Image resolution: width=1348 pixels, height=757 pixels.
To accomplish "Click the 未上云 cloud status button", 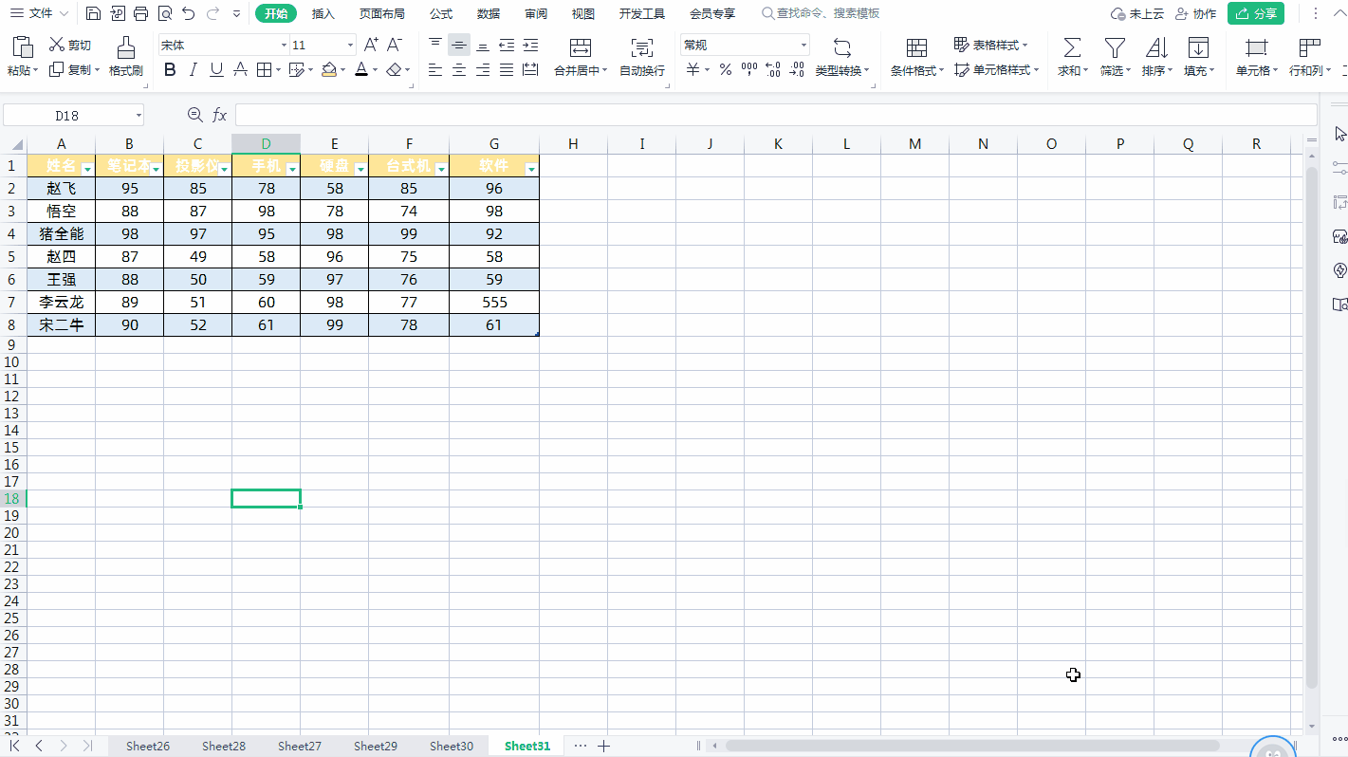I will coord(1137,13).
